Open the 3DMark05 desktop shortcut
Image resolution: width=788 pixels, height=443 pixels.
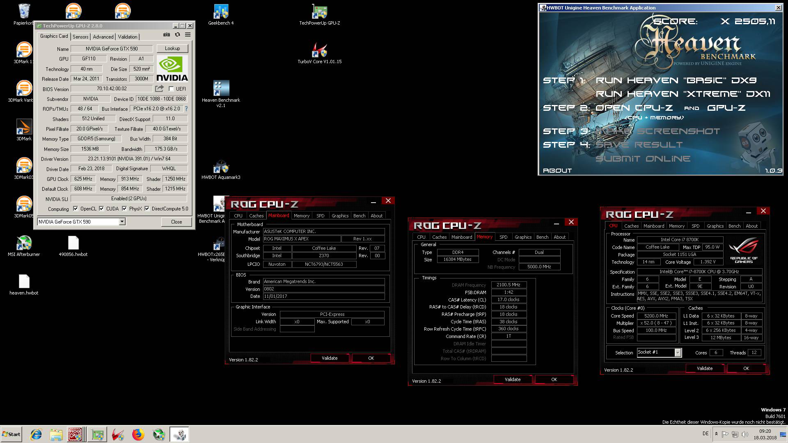pos(24,208)
